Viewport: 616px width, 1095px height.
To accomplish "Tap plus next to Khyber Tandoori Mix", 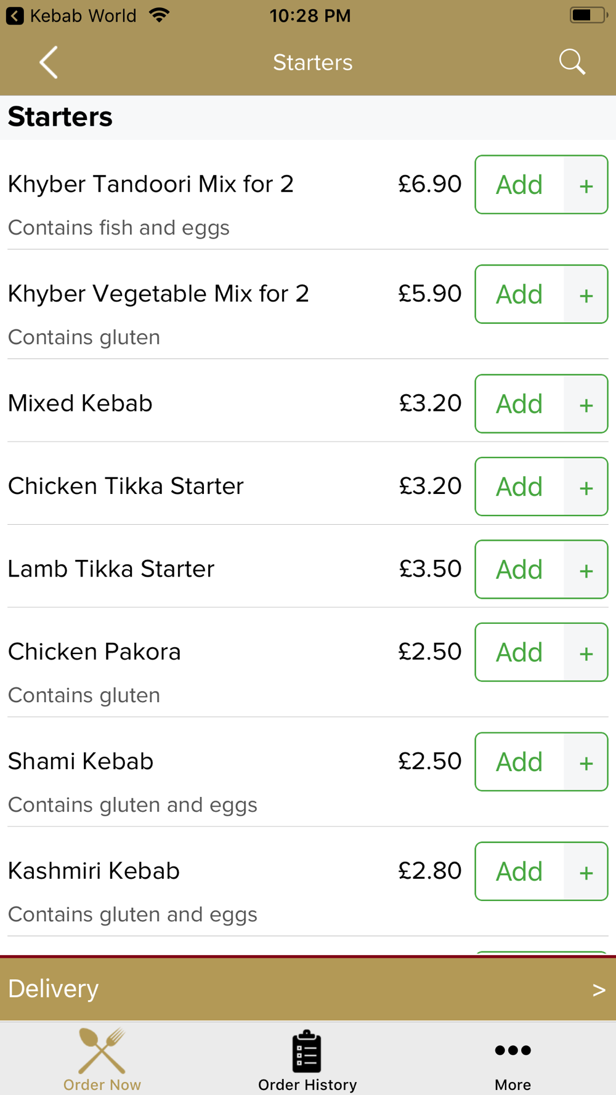I will (586, 185).
